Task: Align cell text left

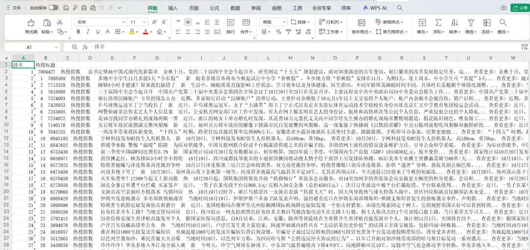Action: point(179,32)
